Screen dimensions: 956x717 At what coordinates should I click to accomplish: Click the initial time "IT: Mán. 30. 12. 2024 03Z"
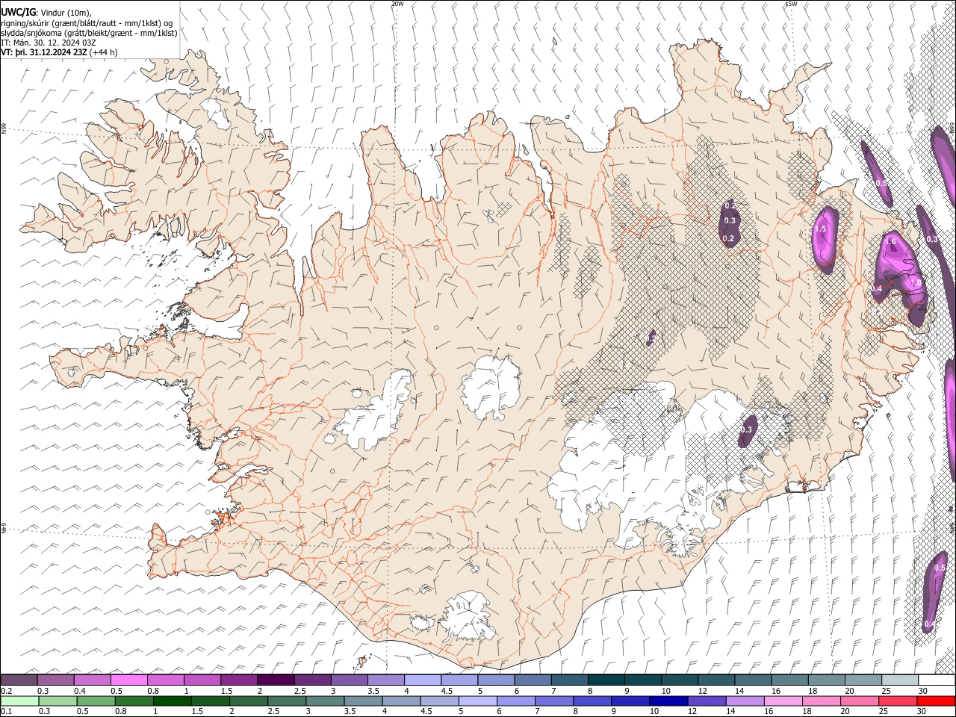tap(49, 43)
